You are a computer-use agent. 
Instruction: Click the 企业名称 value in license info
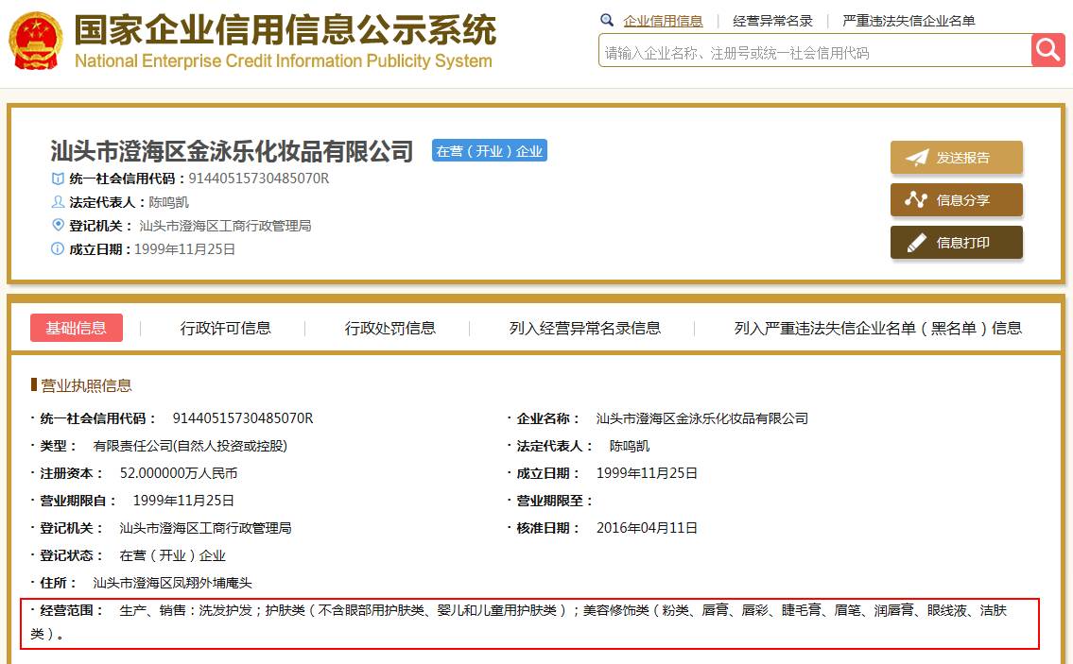coord(702,418)
